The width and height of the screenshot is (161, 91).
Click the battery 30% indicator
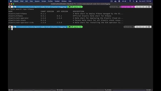coord(125,1)
